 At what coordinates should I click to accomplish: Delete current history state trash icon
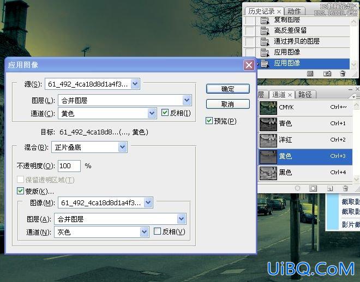(x=343, y=73)
